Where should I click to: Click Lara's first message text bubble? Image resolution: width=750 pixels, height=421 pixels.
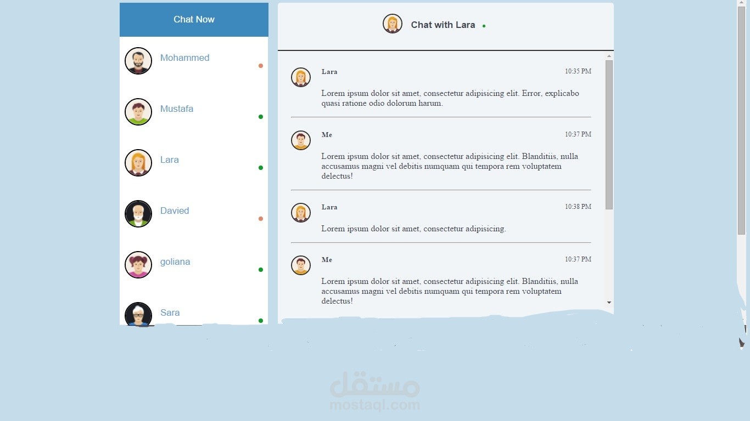point(450,98)
